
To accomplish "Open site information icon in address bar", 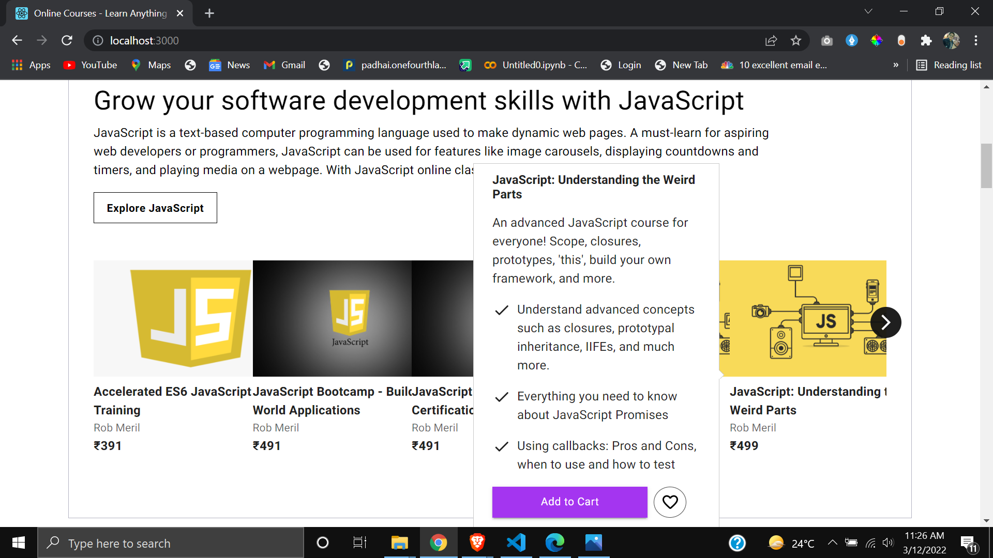I will click(x=98, y=40).
